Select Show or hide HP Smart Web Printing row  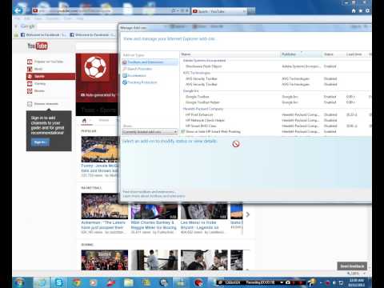point(276,131)
